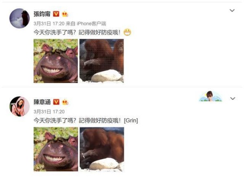
Task: Click the cartoon badge above 陳意涵's post
Action: tap(210, 96)
